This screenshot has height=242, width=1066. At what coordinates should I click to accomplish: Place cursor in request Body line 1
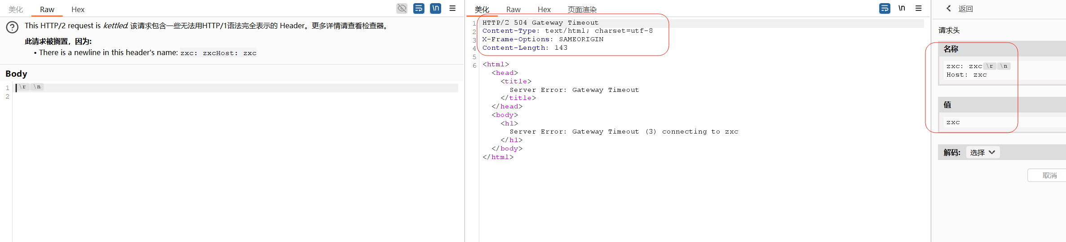[236, 87]
